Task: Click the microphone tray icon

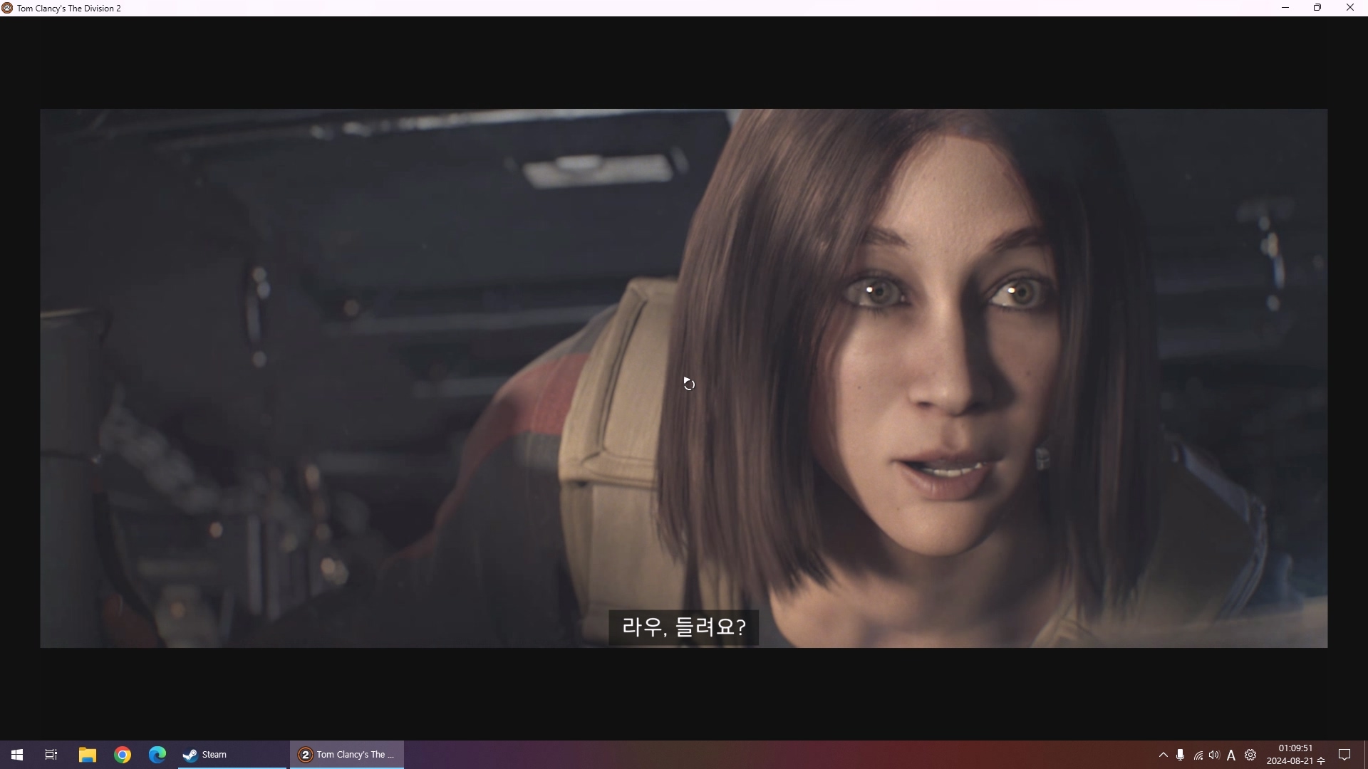Action: click(1181, 755)
